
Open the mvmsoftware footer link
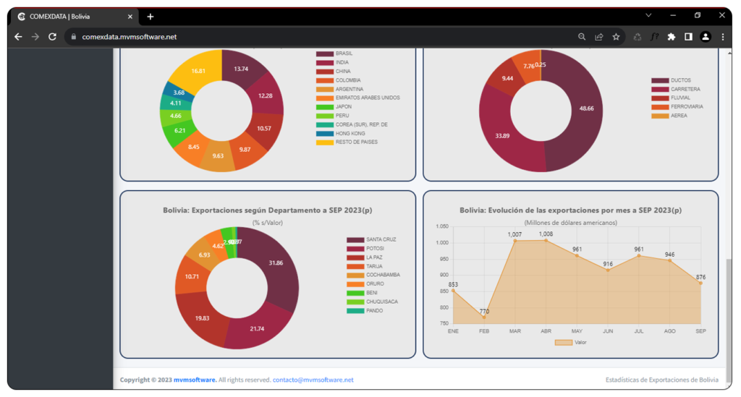[194, 380]
